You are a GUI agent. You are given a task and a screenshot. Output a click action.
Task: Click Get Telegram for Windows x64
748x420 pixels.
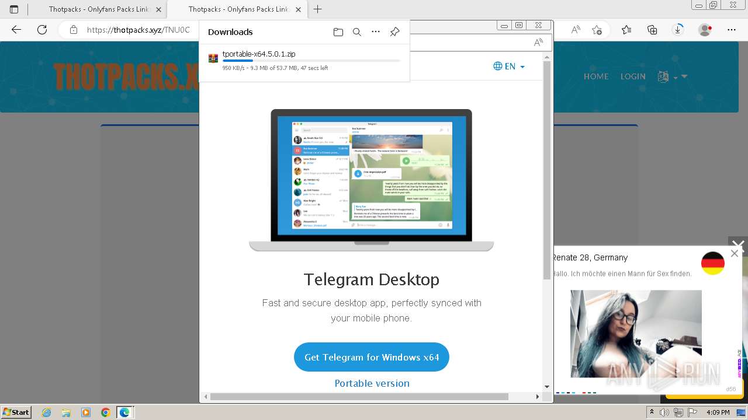tap(372, 357)
